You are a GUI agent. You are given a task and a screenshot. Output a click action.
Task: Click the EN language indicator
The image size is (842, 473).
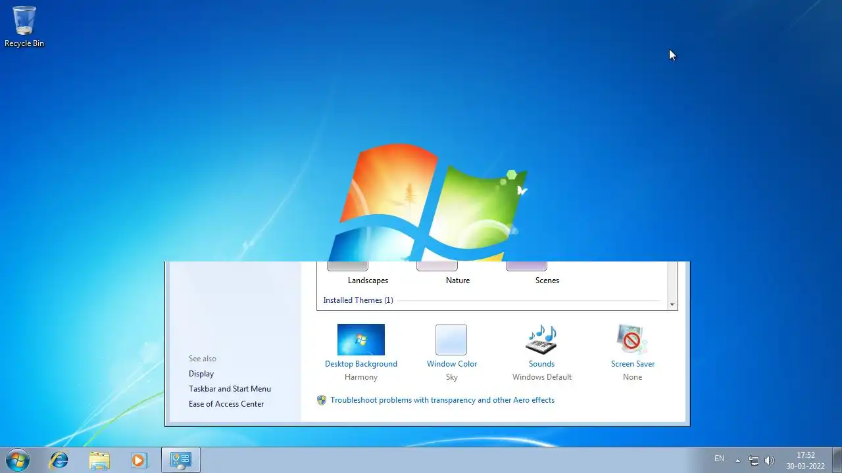tap(719, 459)
